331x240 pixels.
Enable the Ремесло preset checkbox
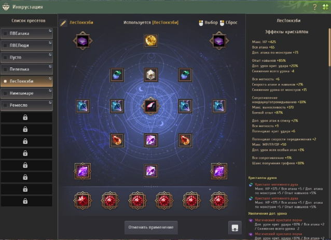coord(5,105)
